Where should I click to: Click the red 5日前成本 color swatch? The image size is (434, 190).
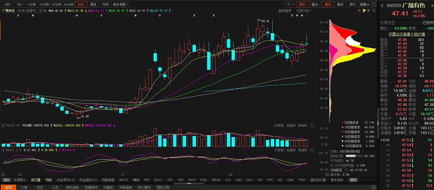[343, 123]
